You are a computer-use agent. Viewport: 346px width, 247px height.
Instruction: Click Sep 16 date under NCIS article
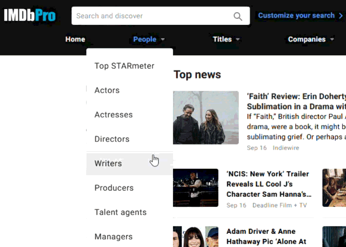236,205
